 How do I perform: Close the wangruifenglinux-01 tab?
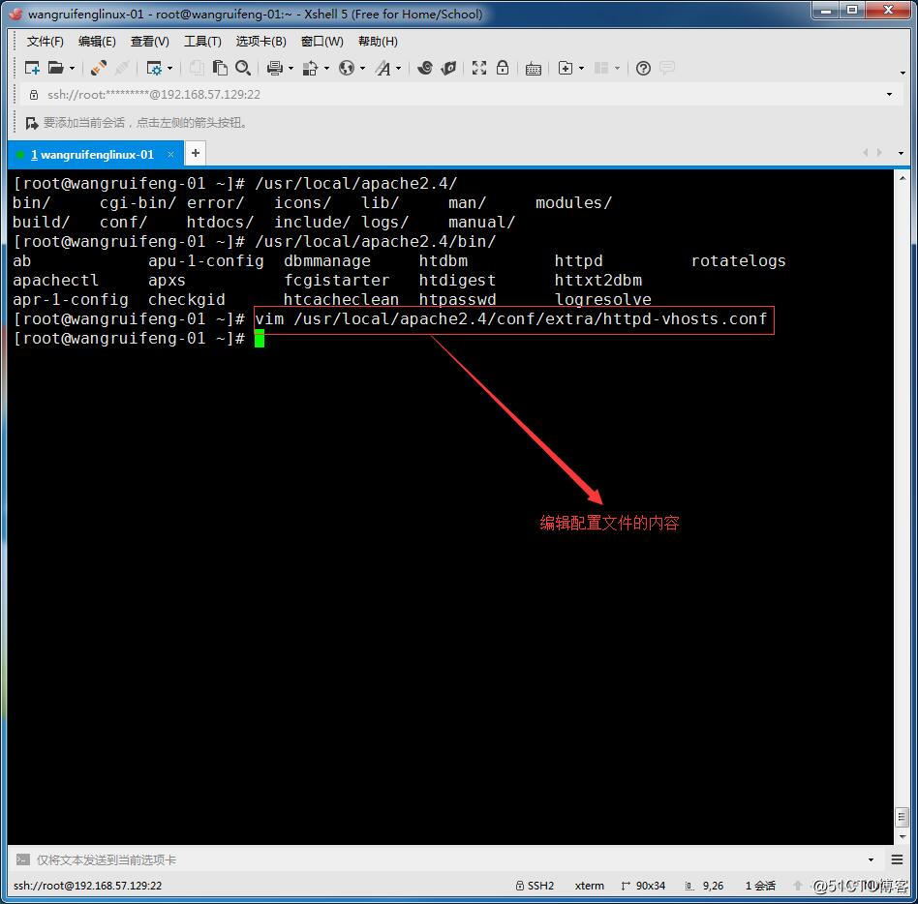[170, 155]
